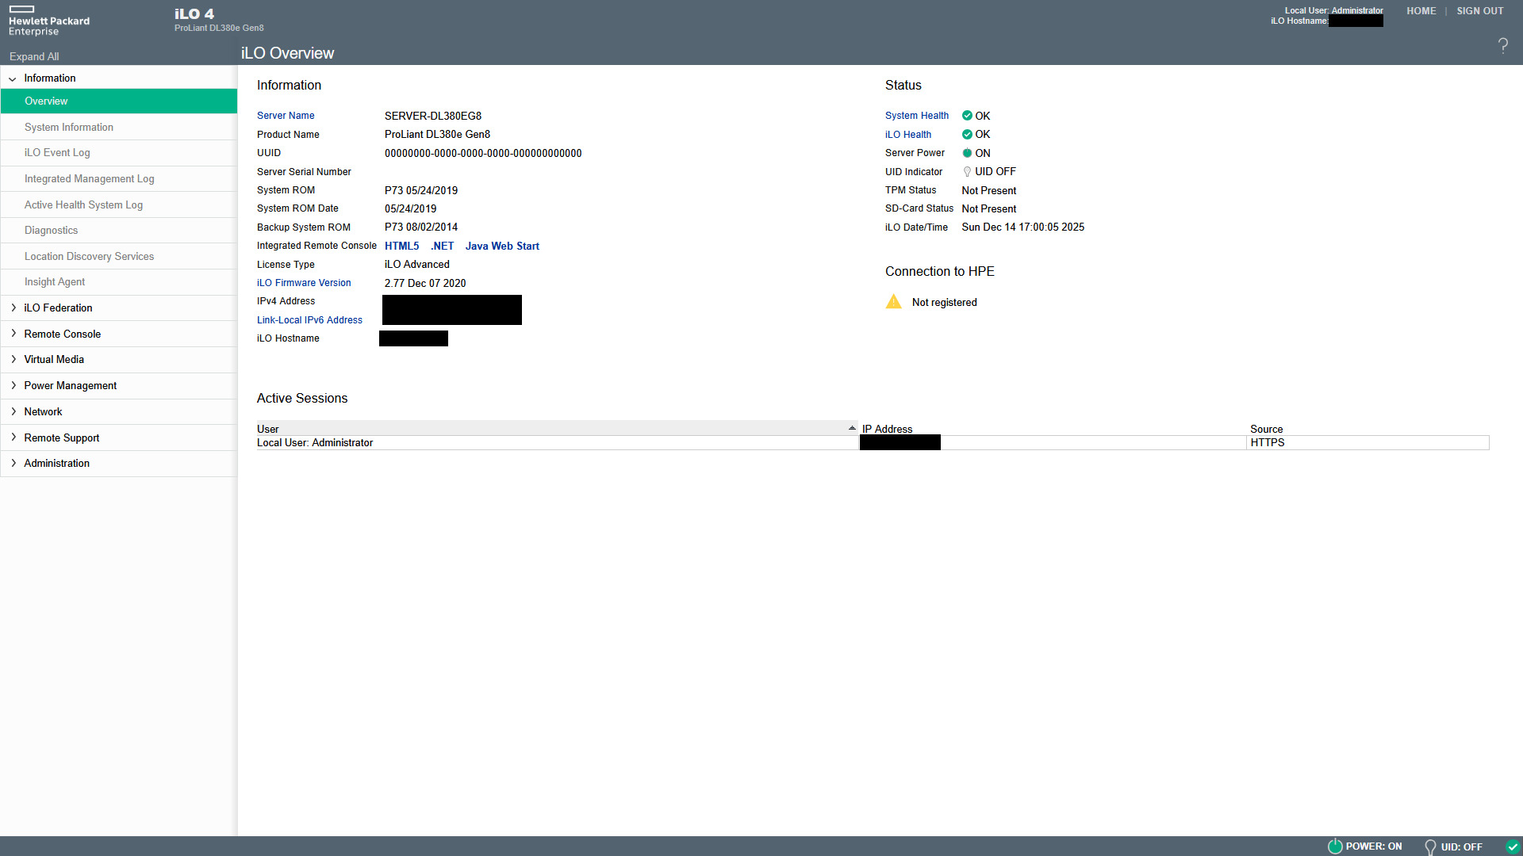Open Integrated Management Log
Viewport: 1523px width, 856px height.
coord(89,179)
